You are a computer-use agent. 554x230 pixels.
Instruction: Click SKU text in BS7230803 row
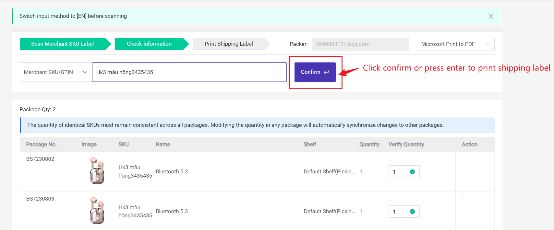pos(135,211)
